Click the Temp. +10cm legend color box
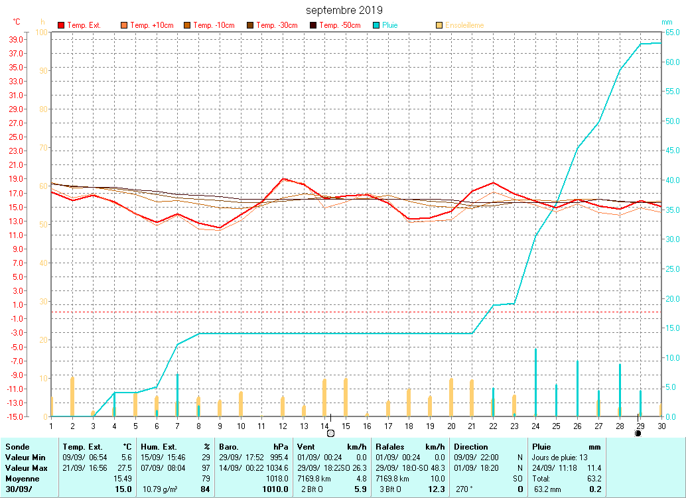The width and height of the screenshot is (686, 498). 124,25
